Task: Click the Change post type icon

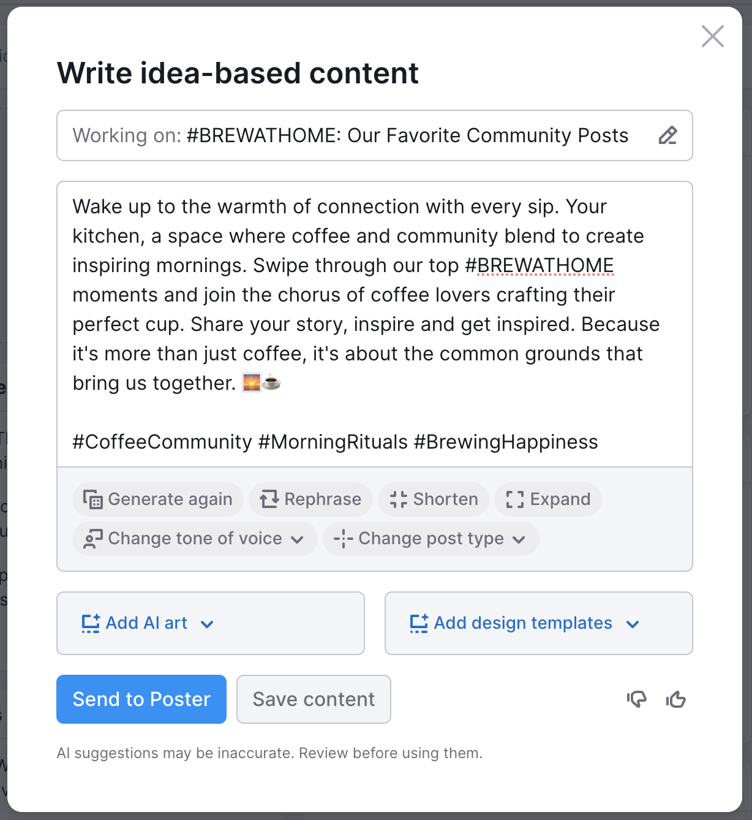Action: click(x=344, y=539)
